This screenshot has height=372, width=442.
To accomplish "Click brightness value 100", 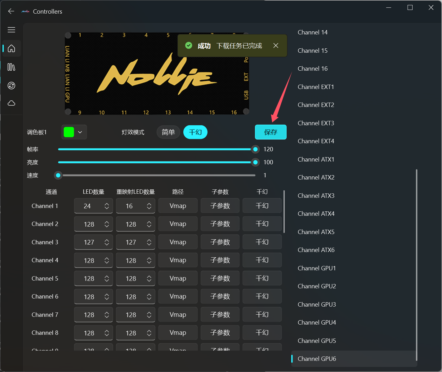I will [x=268, y=162].
